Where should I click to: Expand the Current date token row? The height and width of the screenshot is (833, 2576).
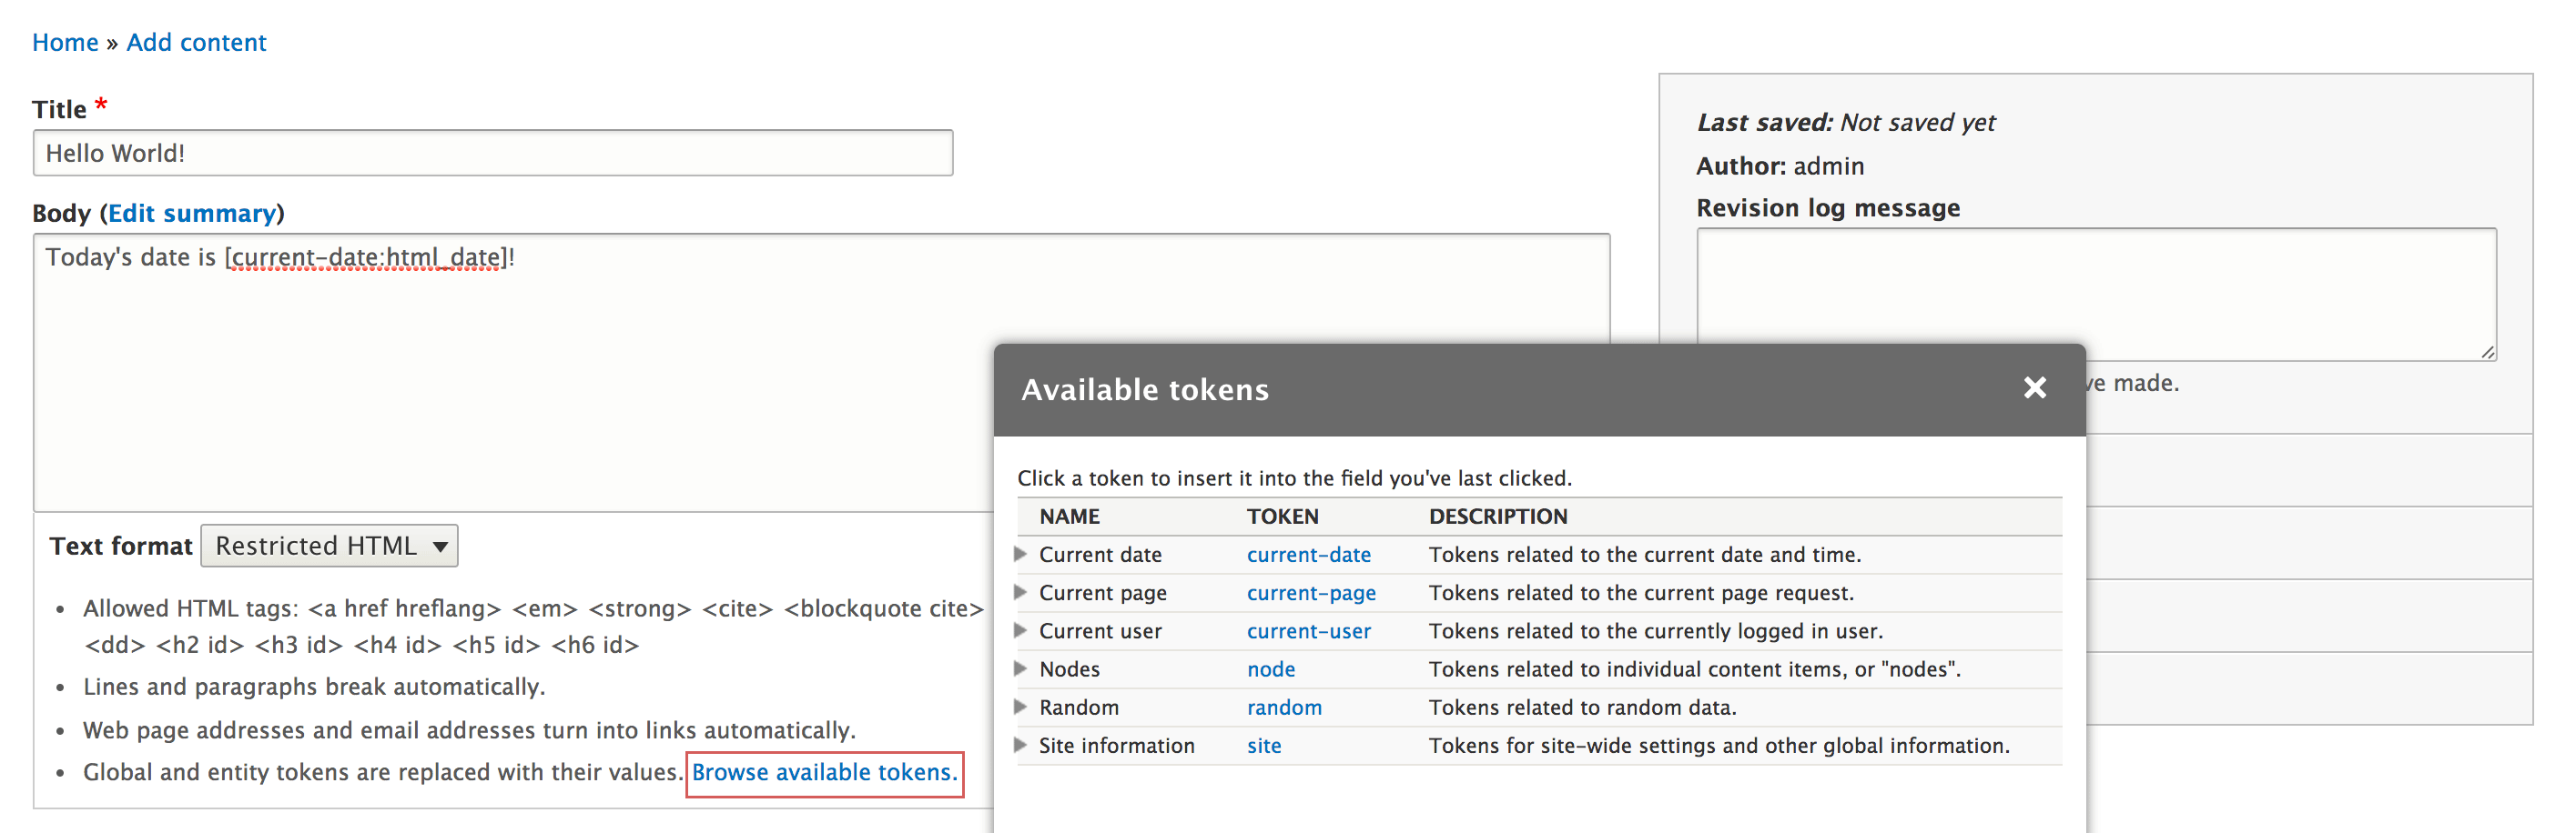coord(1020,555)
